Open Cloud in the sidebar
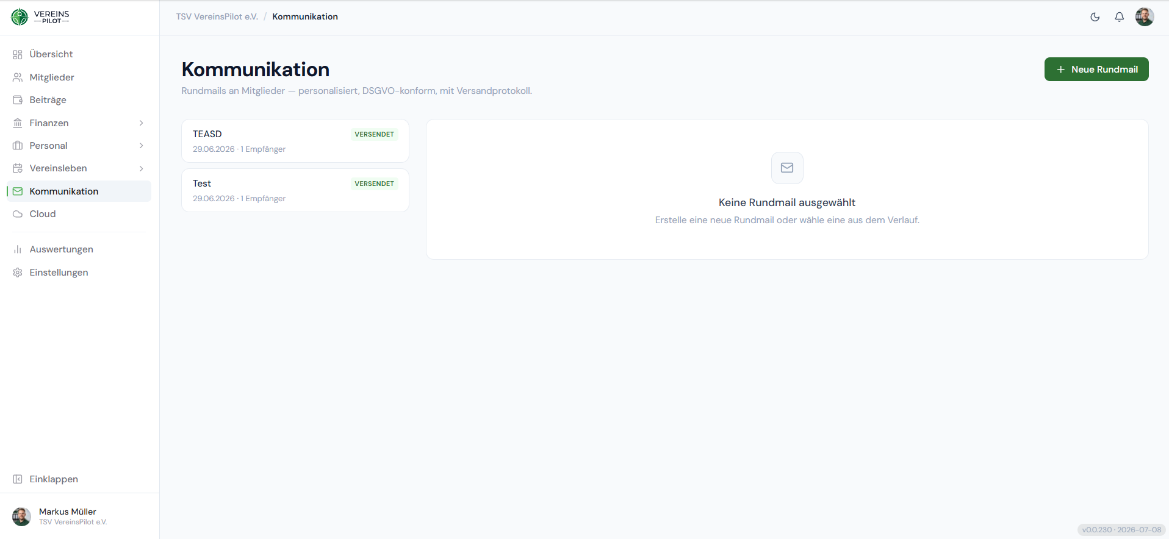This screenshot has width=1169, height=539. [79, 214]
